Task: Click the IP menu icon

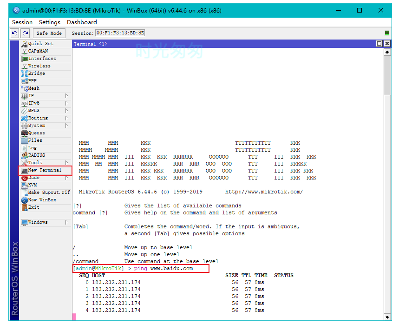Action: 24,96
